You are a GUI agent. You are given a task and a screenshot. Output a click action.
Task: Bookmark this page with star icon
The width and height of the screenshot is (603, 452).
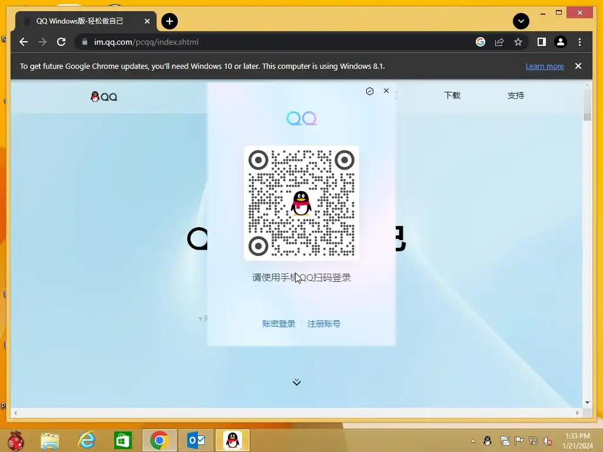pos(518,42)
